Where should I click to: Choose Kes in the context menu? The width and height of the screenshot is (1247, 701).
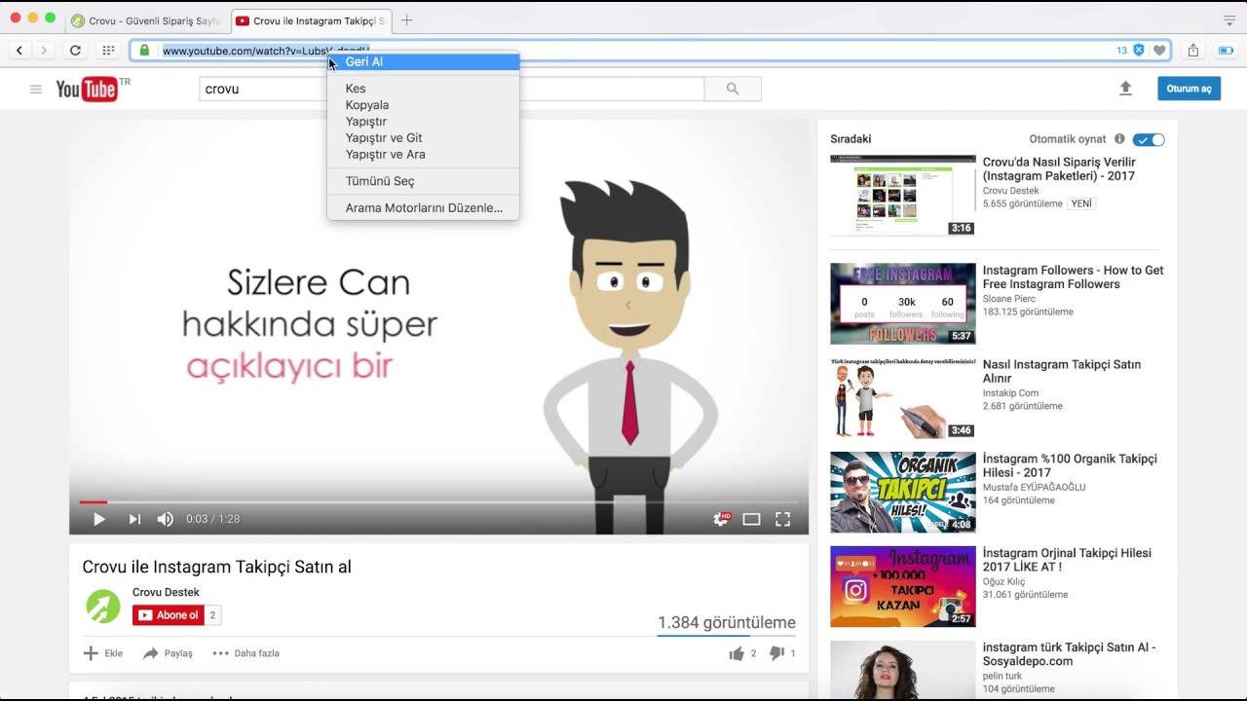pos(423,89)
